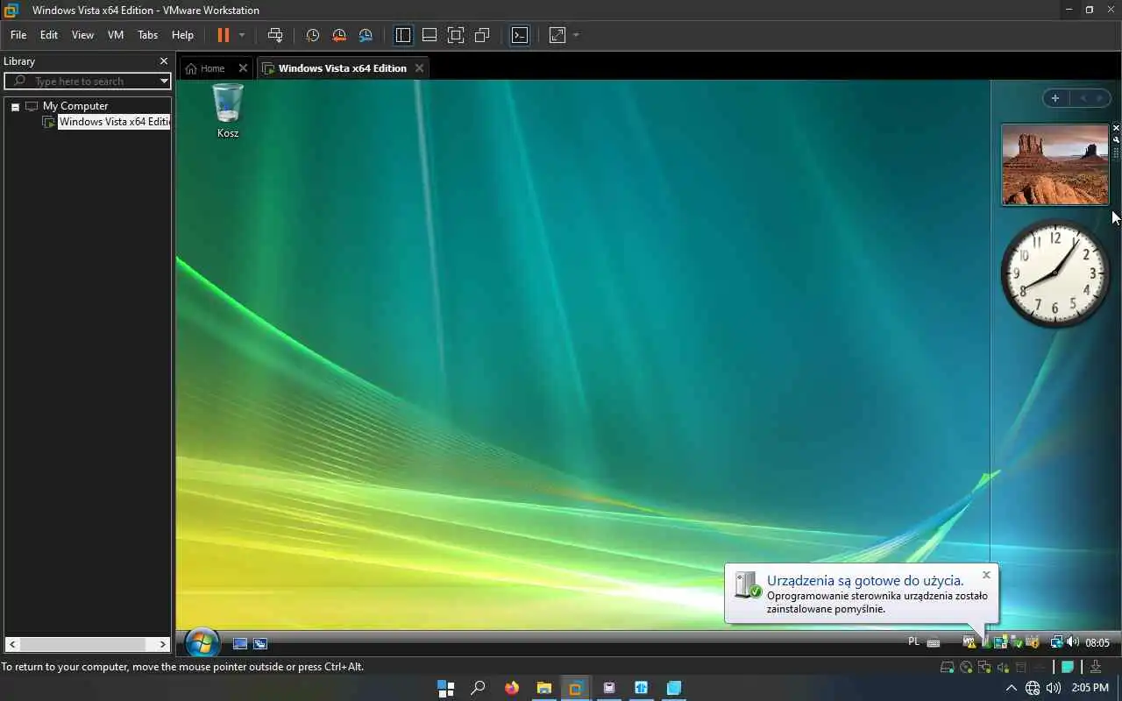Switch to Unity mode icon

coord(482,35)
